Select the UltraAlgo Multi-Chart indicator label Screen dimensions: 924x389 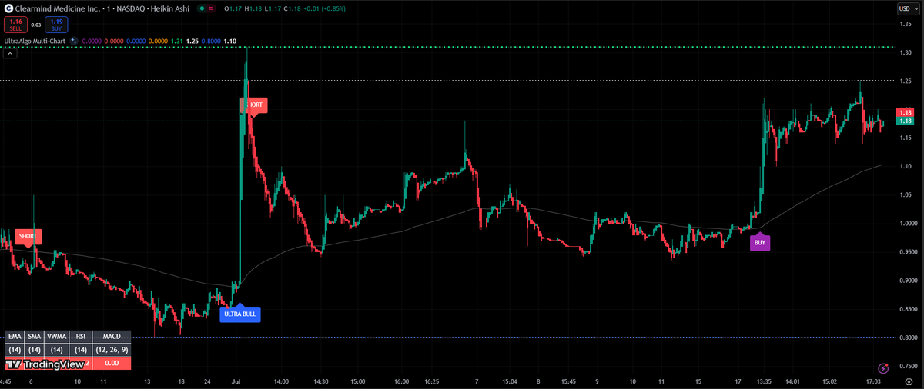[x=35, y=40]
